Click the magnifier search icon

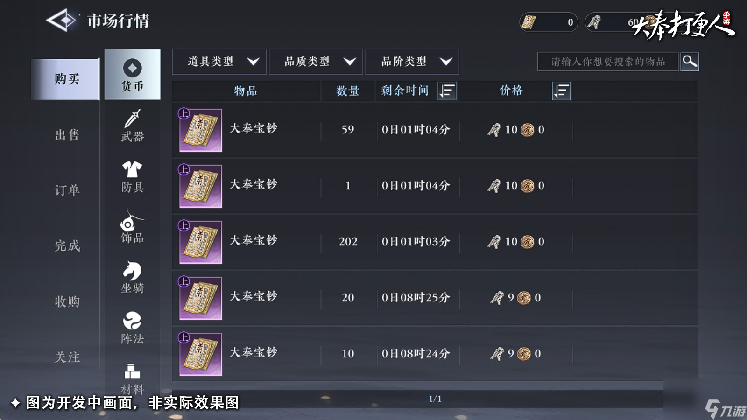(x=690, y=62)
